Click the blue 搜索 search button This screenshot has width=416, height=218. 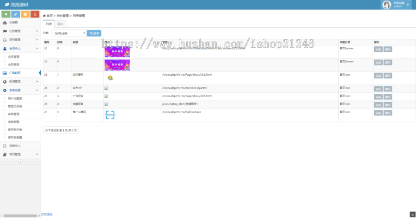[94, 33]
